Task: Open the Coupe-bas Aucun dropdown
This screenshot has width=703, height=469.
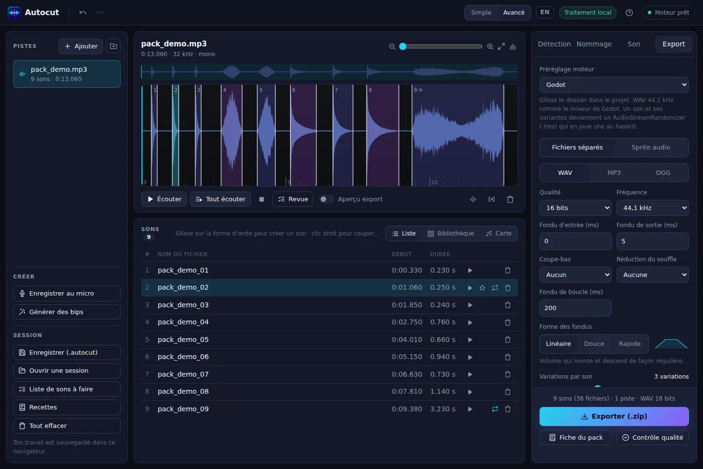Action: pyautogui.click(x=576, y=275)
